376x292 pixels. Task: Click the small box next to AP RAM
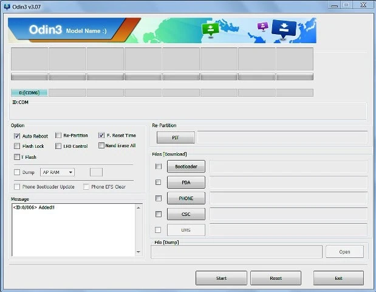tap(96, 172)
